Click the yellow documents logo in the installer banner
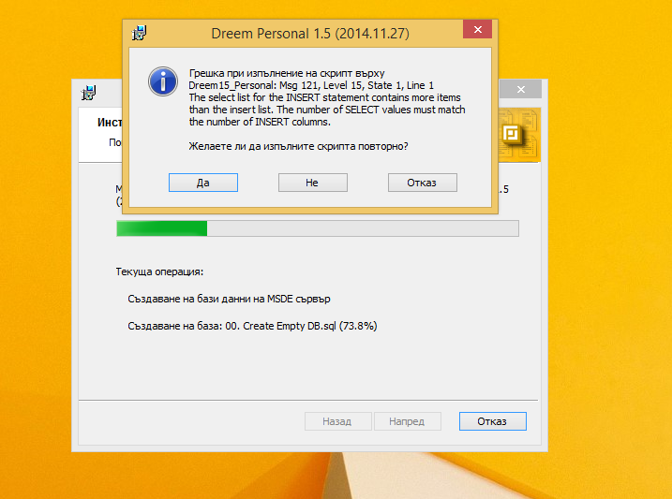 pyautogui.click(x=519, y=135)
